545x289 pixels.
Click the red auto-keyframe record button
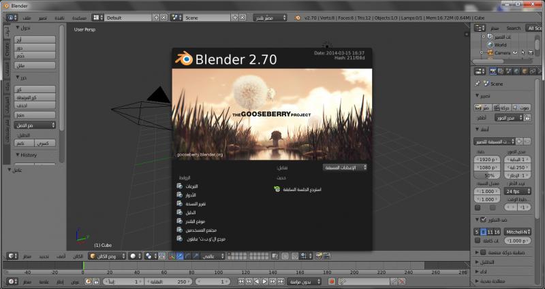pos(332,282)
